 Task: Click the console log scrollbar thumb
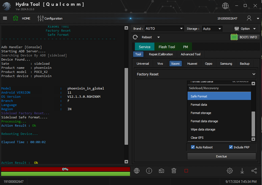click(x=126, y=106)
